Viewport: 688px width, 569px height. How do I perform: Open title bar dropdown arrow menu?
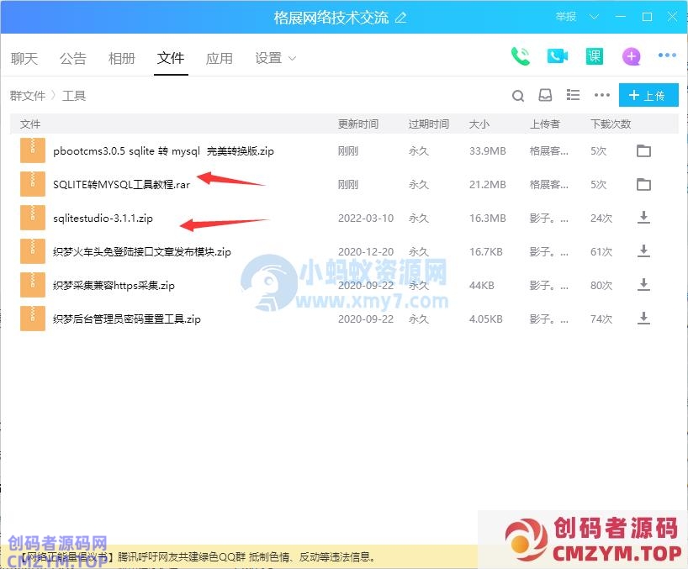click(595, 17)
